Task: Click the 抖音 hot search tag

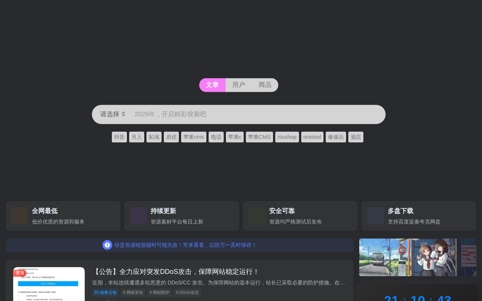Action: (119, 137)
